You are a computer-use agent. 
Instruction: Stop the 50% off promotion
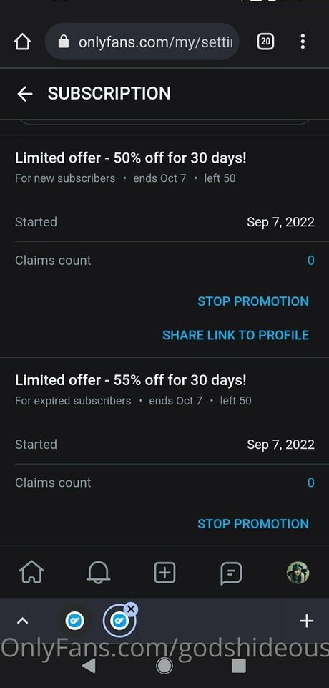point(253,301)
